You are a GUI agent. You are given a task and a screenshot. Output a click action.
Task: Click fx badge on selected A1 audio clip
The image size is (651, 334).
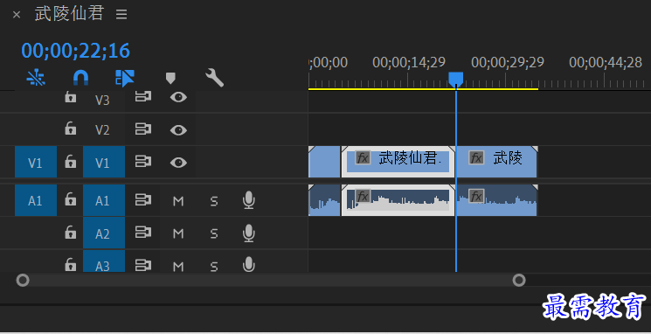pyautogui.click(x=363, y=196)
